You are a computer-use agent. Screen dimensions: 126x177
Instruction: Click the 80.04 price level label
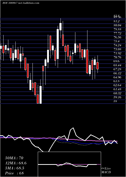[117, 25]
